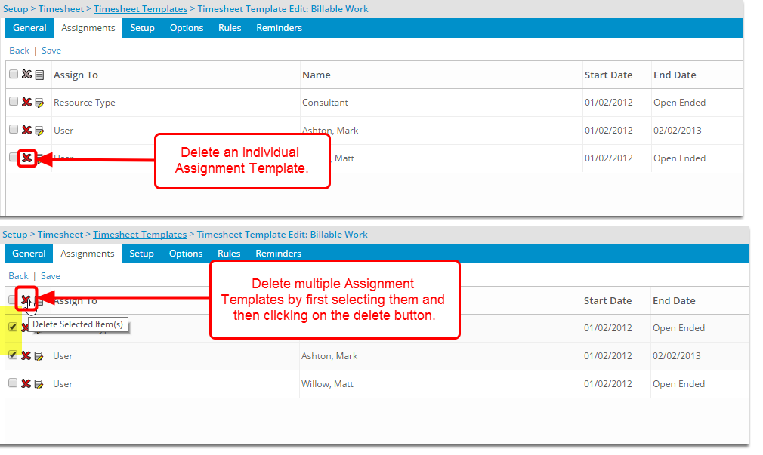The width and height of the screenshot is (763, 455).
Task: Delete the Willow, Matt assignment in the lower table
Action: coord(26,384)
